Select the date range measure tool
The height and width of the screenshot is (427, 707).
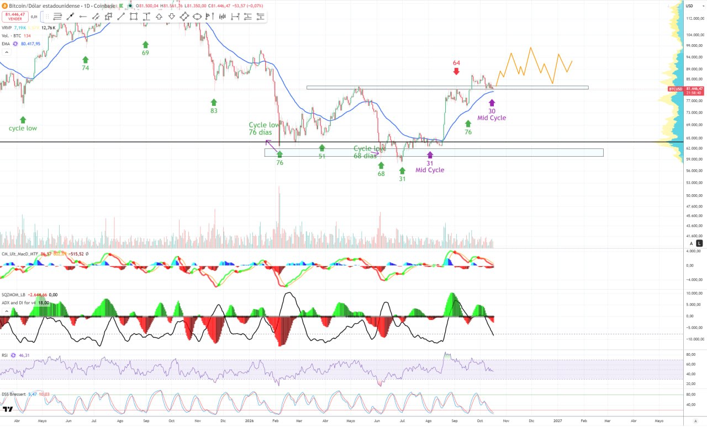click(235, 17)
